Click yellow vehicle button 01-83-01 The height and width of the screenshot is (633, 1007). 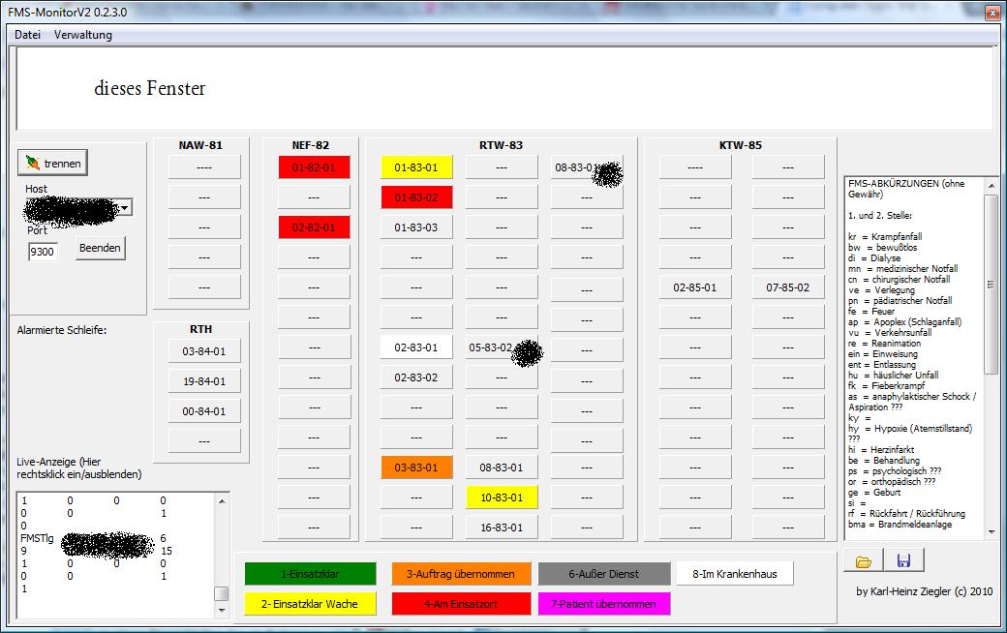(416, 167)
